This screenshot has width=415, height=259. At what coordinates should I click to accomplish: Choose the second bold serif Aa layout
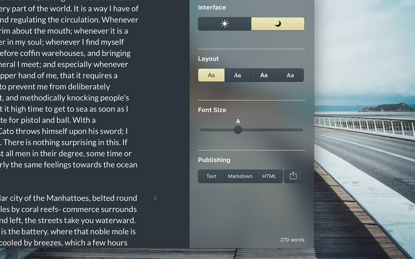click(x=238, y=75)
